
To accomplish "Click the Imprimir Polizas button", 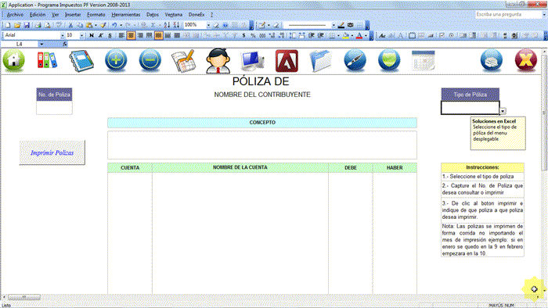I will click(52, 152).
